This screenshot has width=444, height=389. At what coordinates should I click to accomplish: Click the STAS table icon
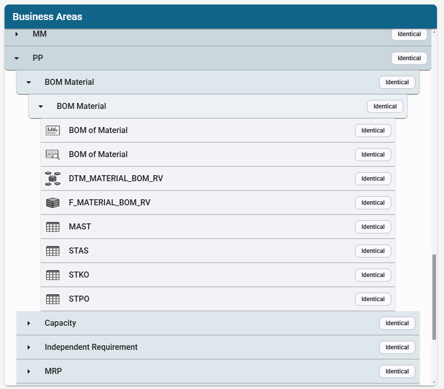52,251
